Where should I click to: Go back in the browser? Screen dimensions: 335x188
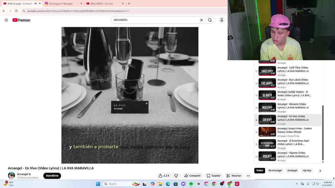pyautogui.click(x=4, y=11)
